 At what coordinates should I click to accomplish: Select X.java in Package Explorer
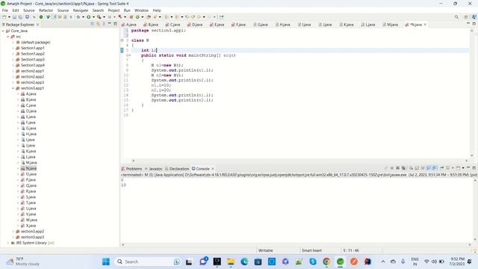(31, 226)
